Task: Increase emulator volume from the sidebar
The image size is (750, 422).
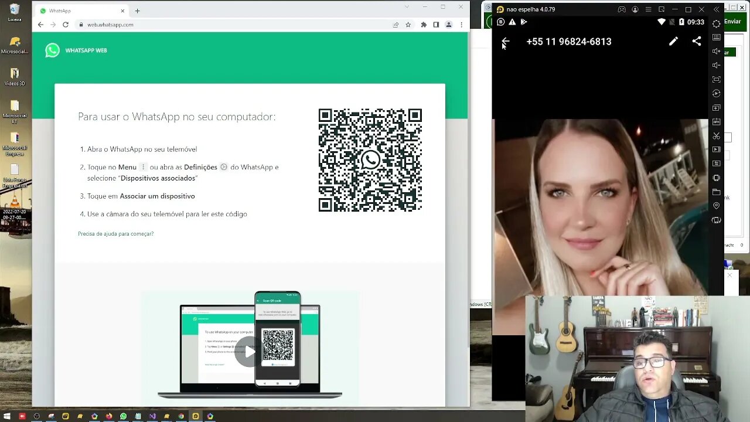Action: [x=716, y=51]
